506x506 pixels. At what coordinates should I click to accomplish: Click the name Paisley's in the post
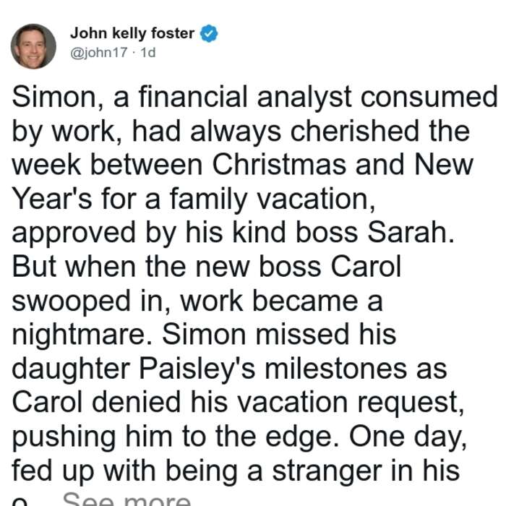(197, 369)
